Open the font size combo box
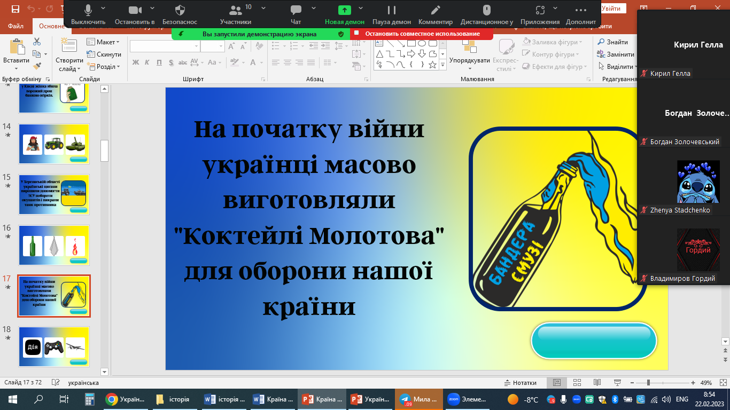Screen dimensions: 730x410 (213, 46)
